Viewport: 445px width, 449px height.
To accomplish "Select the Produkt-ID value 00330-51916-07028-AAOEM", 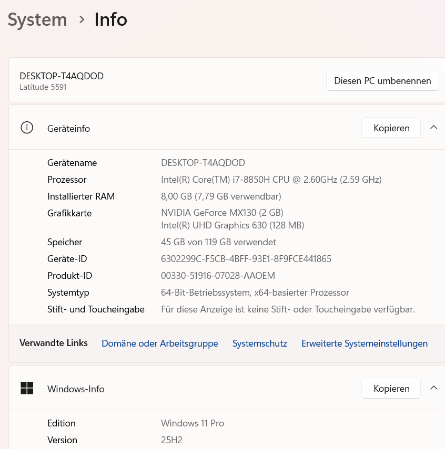I will coord(218,276).
